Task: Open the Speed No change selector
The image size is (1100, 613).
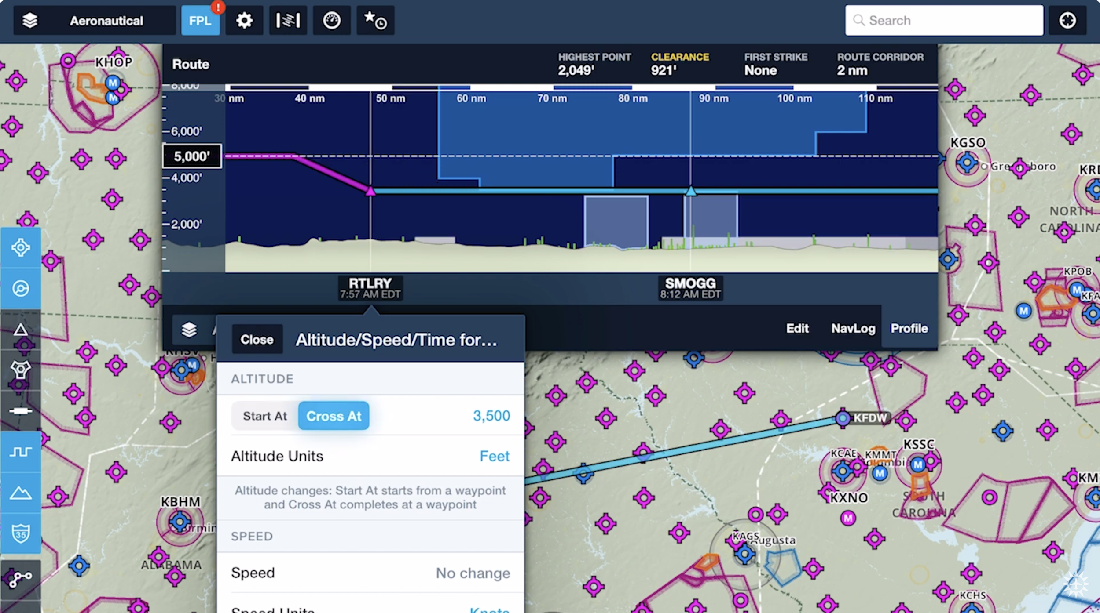Action: click(473, 573)
